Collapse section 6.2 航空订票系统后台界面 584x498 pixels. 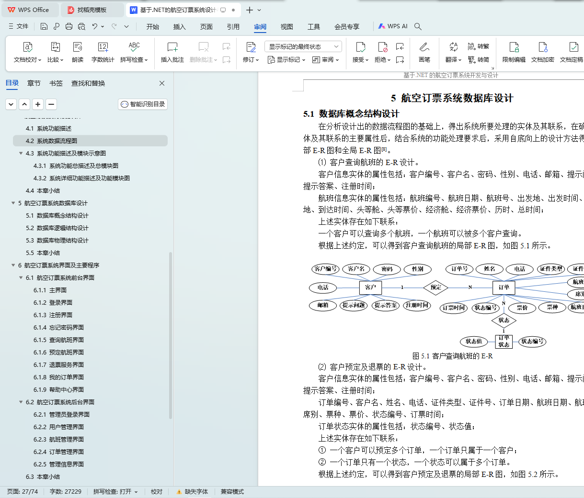[x=21, y=402]
